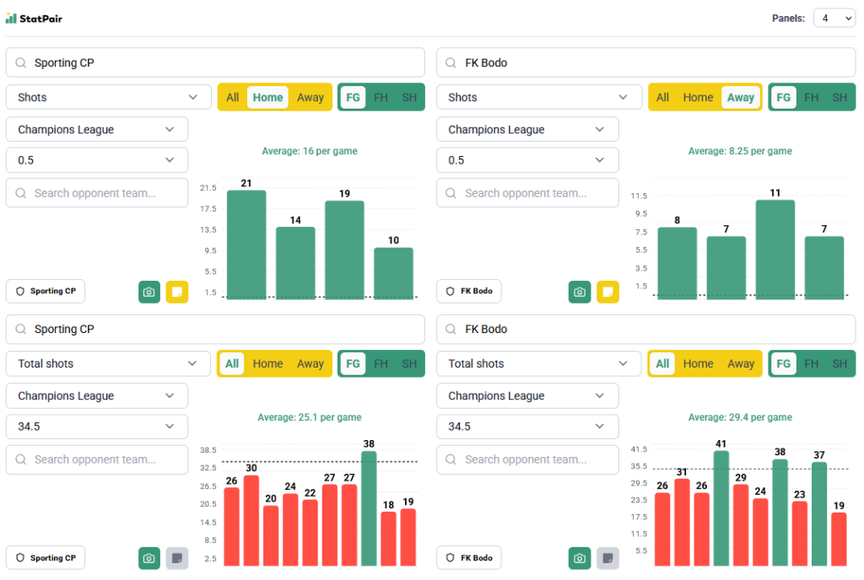The image size is (864, 580).
Task: Click the Sporting CP team button under Shots panel
Action: (x=46, y=292)
